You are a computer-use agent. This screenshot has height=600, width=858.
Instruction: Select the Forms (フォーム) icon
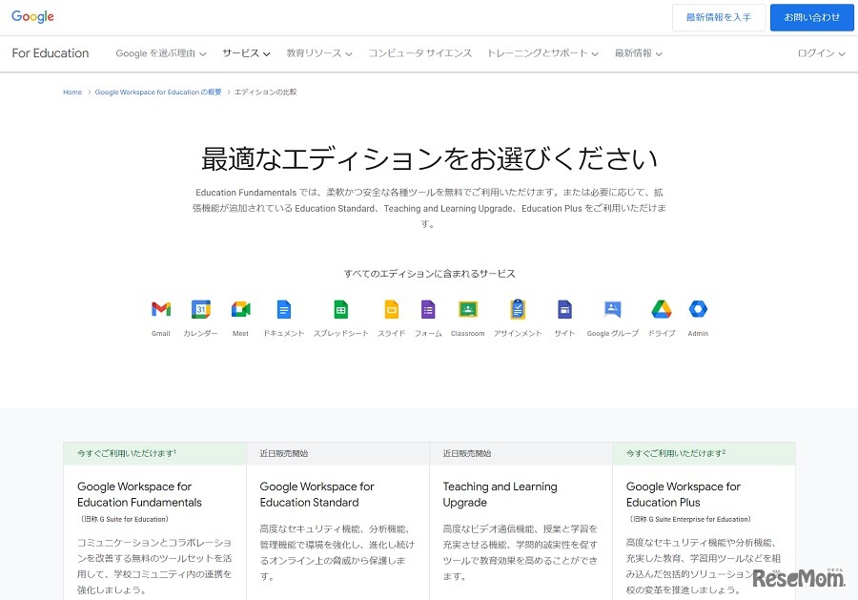point(428,309)
